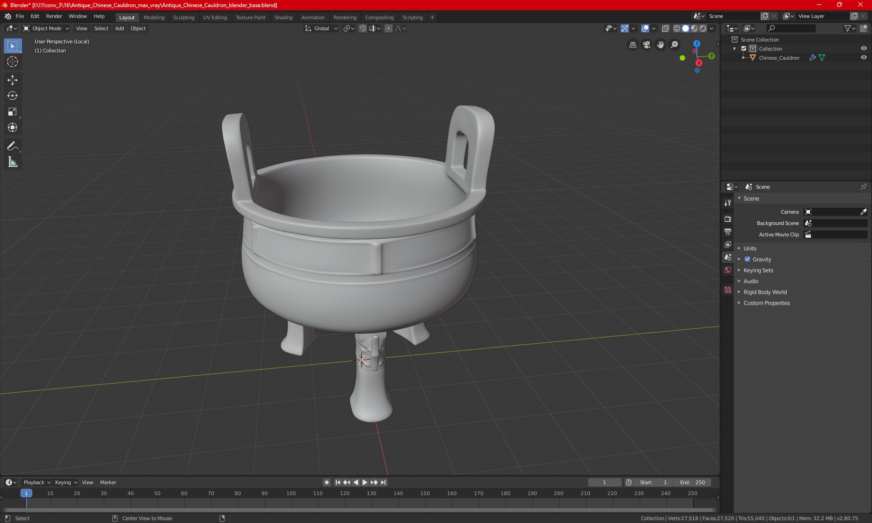The width and height of the screenshot is (872, 523).
Task: Click the pan view hand icon
Action: coord(661,45)
